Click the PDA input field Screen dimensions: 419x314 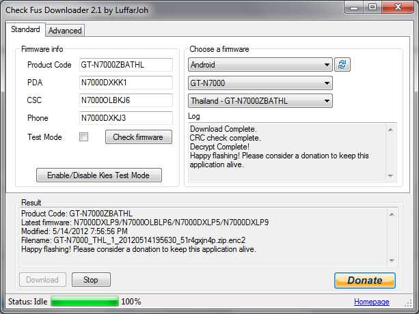[126, 83]
